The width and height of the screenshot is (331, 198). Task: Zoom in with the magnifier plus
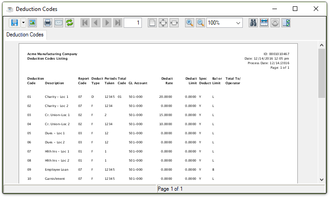pos(190,23)
